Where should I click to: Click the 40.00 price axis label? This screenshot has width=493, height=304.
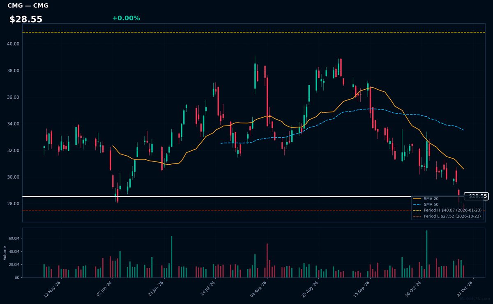(x=14, y=44)
